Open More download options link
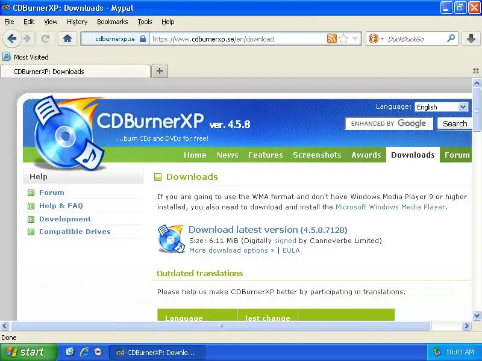This screenshot has height=361, width=482. 231,250
